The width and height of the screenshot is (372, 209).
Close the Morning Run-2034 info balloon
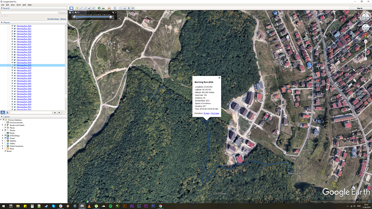[219, 78]
